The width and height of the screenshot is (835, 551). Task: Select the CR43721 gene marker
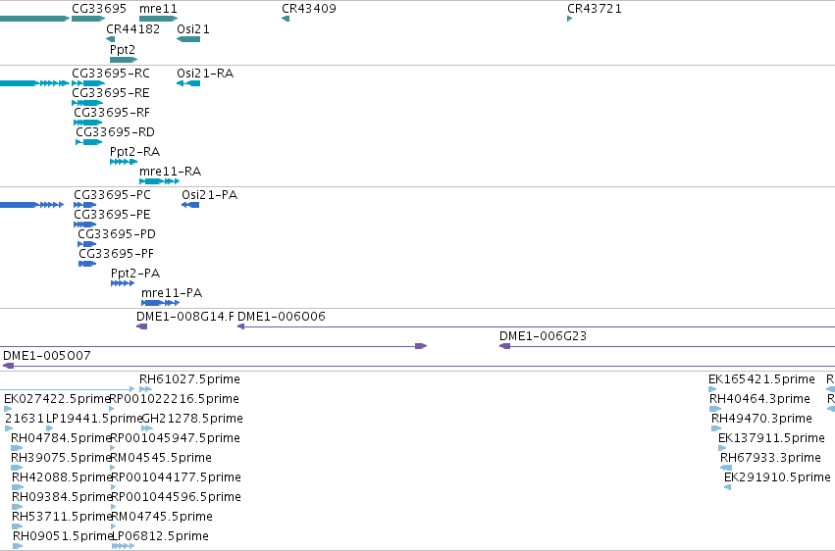coord(570,19)
